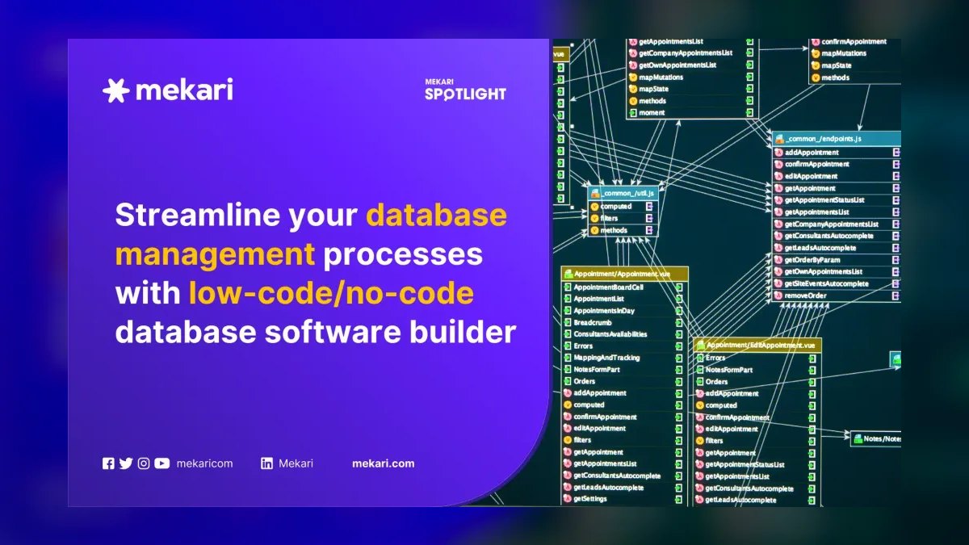Click the lambda icon beside getAppointmentStatusList in EditAppointment.vue

700,464
